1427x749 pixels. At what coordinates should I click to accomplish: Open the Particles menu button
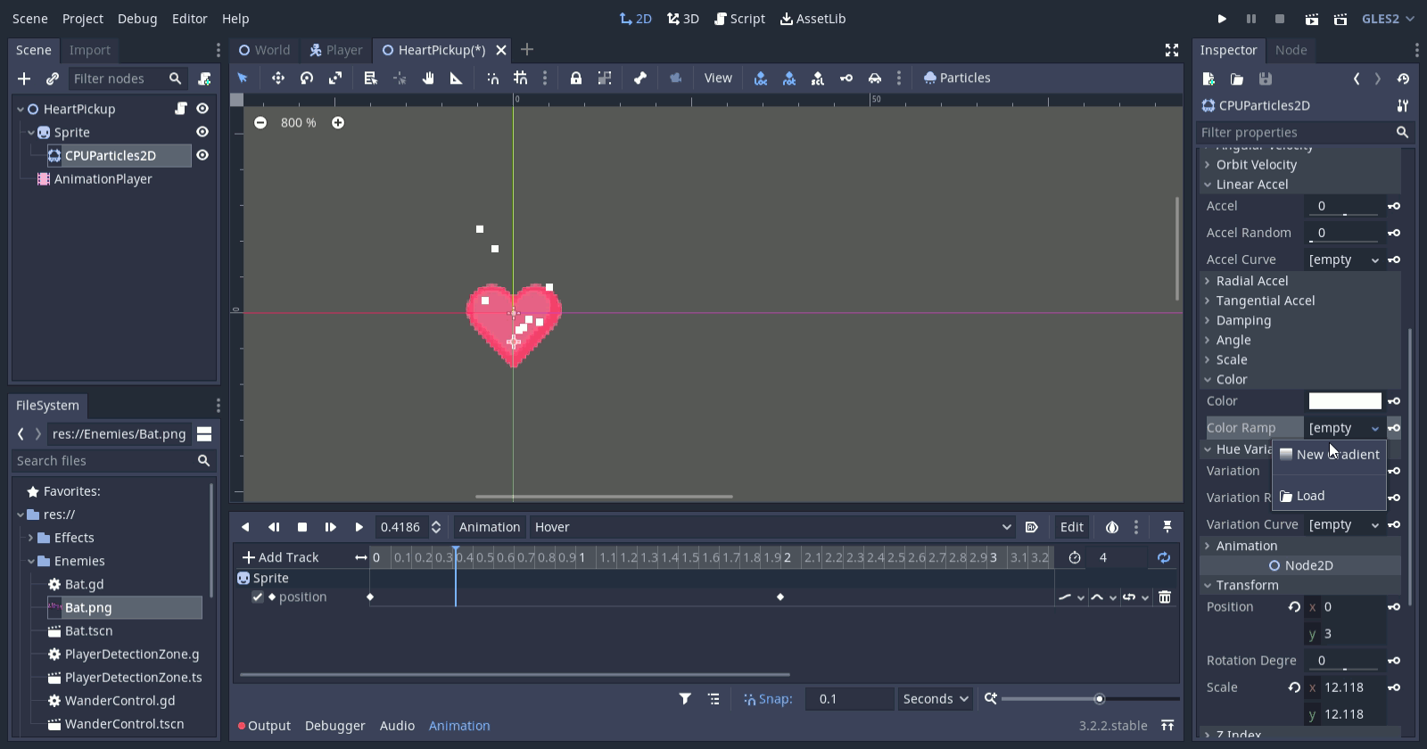957,78
